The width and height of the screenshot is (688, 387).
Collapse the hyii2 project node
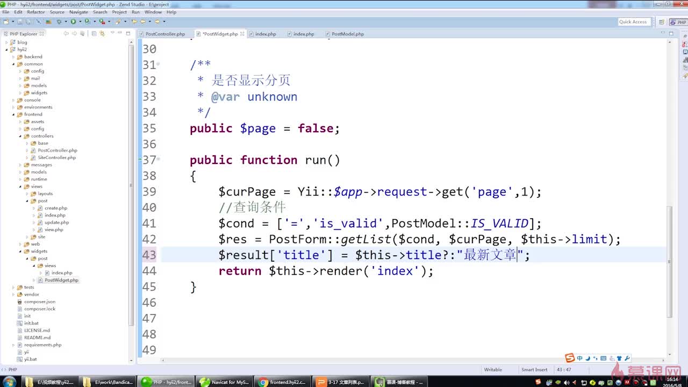click(x=6, y=49)
